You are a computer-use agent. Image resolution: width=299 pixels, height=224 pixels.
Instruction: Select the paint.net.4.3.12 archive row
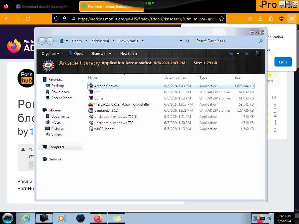(x=171, y=111)
